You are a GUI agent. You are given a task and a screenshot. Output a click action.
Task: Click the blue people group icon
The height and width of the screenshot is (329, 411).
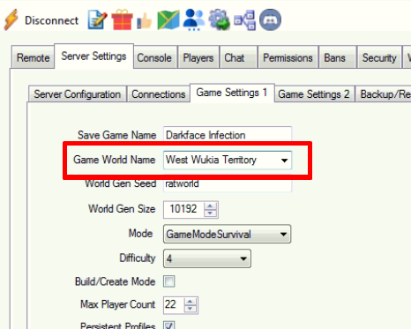coord(193,20)
